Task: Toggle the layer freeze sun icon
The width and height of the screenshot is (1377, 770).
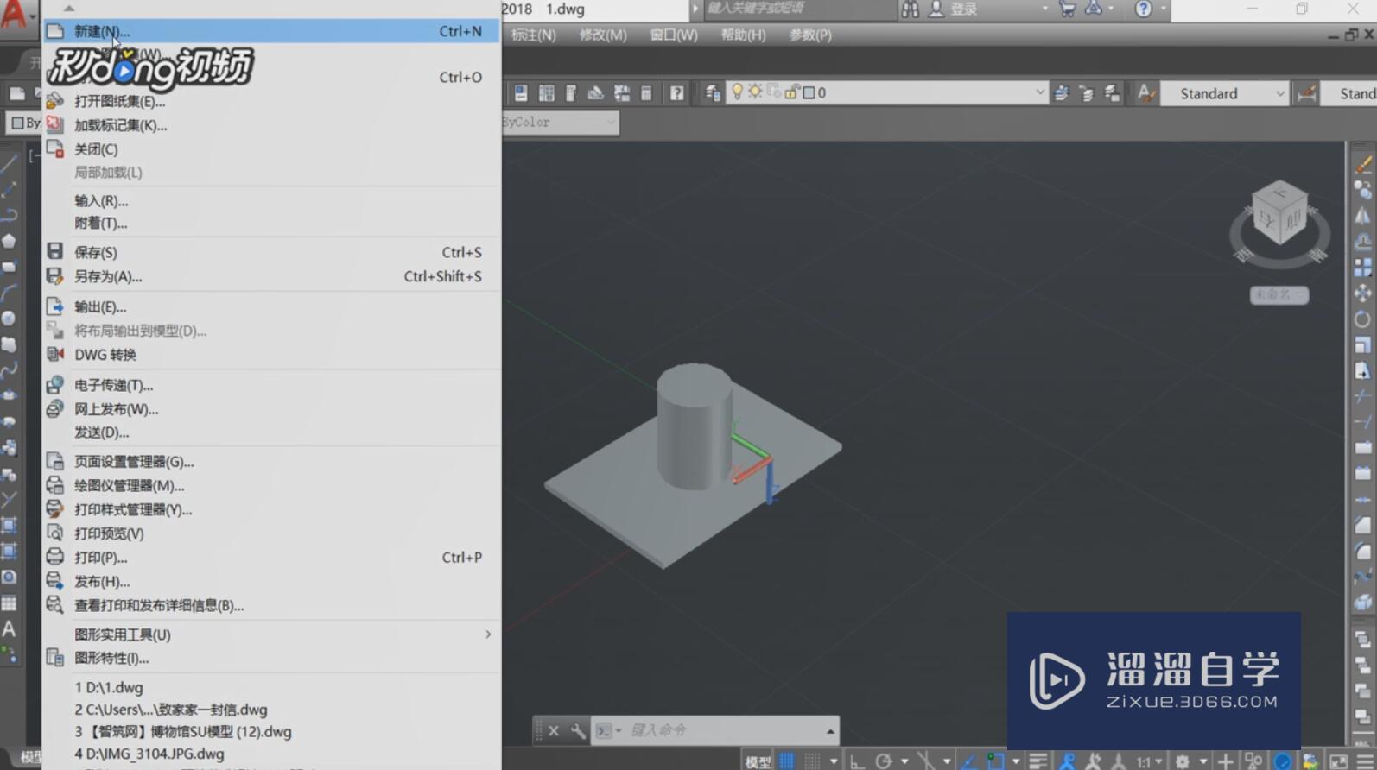Action: click(755, 92)
